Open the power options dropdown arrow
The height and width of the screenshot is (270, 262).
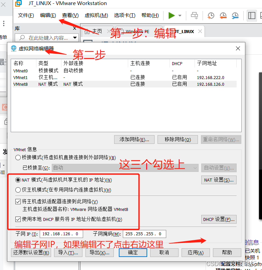(x=180, y=15)
